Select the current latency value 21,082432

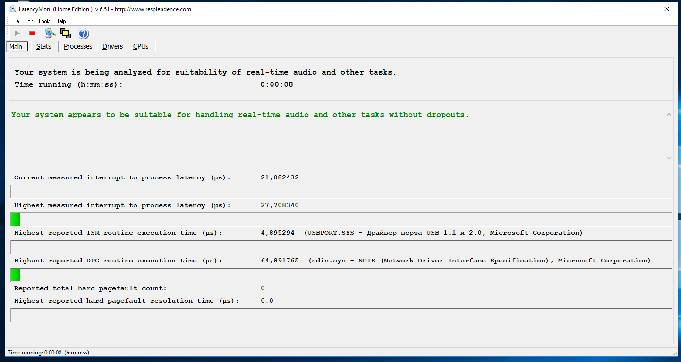280,177
